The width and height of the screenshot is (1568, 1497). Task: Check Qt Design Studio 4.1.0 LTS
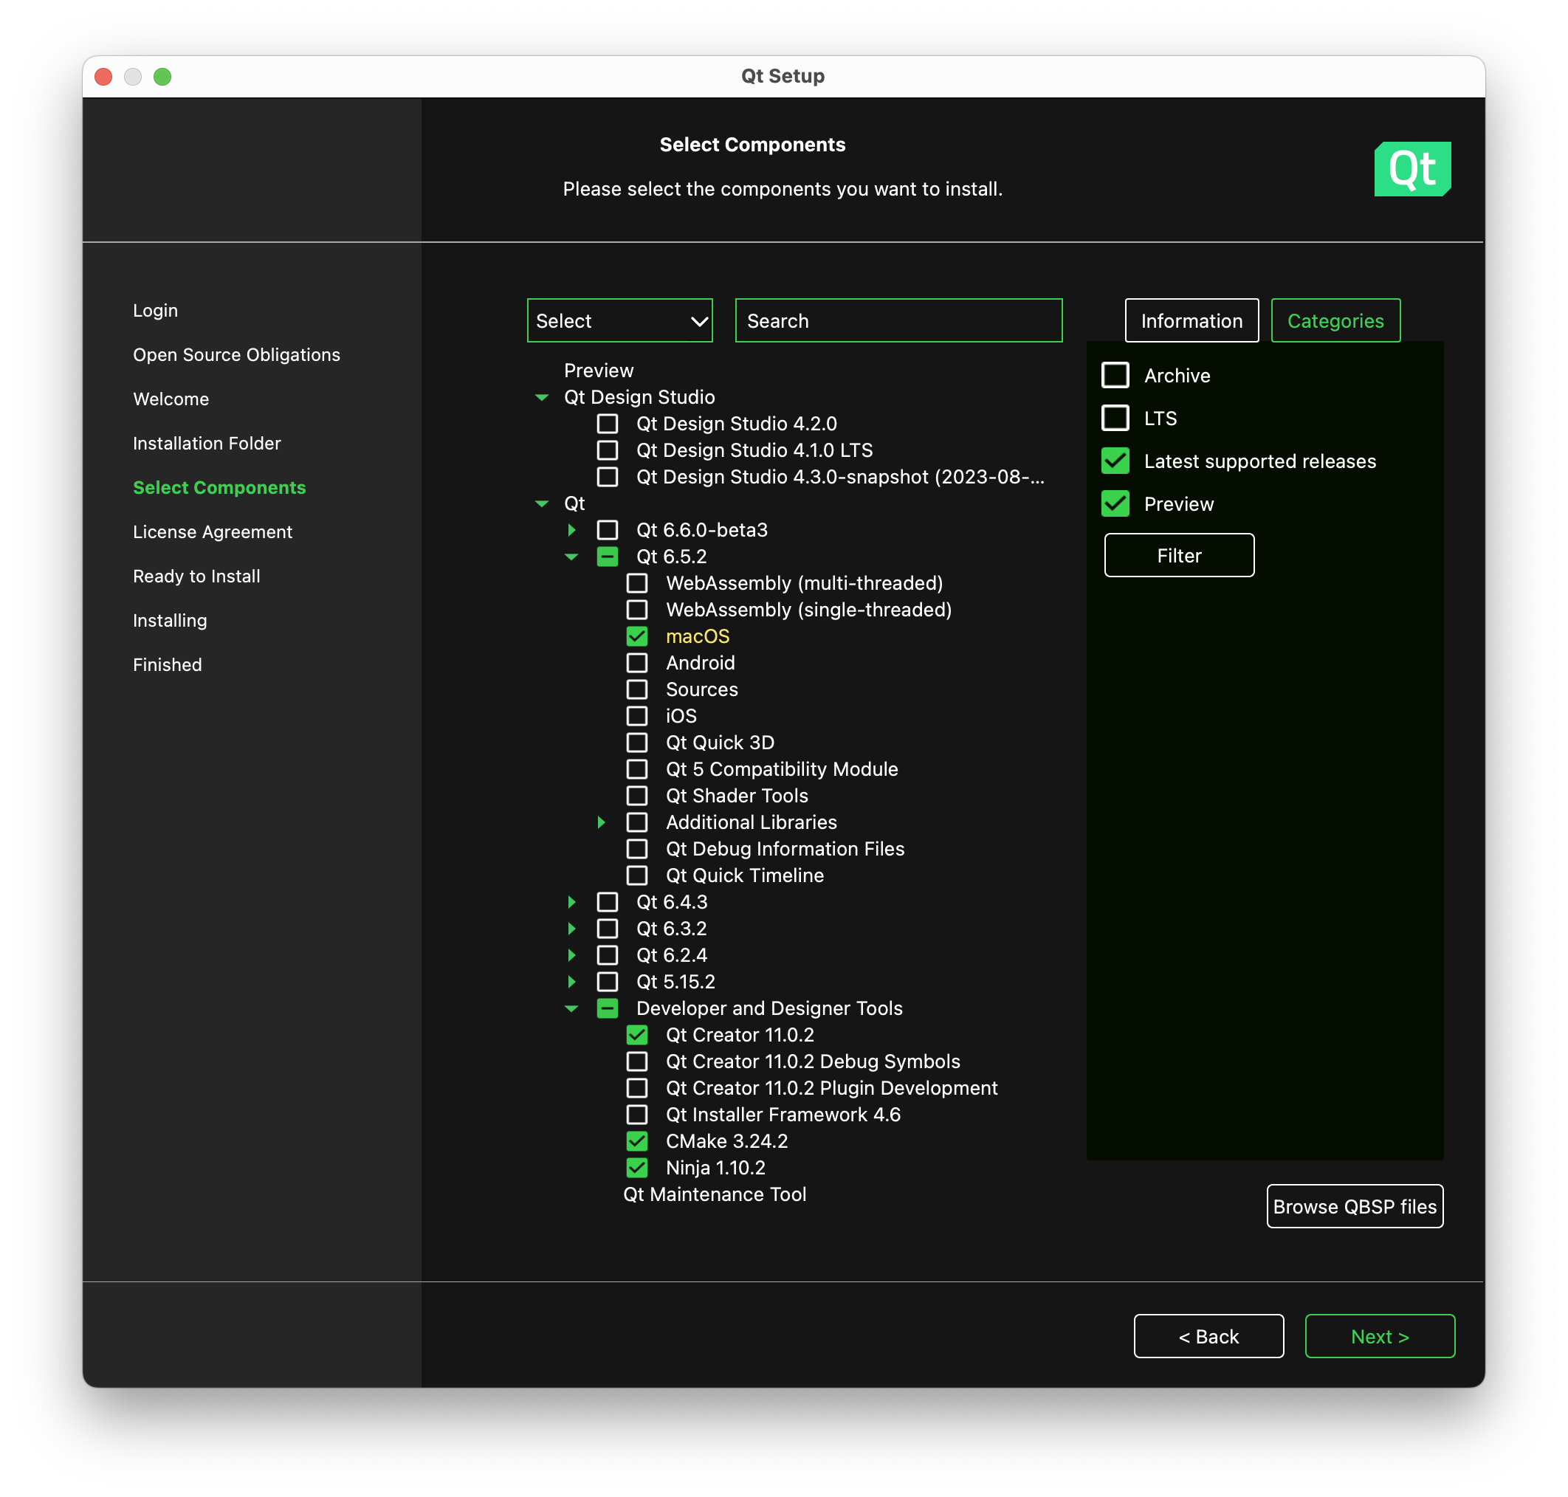point(608,450)
